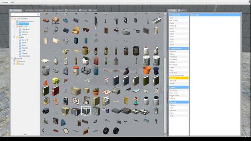
Task: Spawn the empty orange flower pot
Action: pos(146,70)
